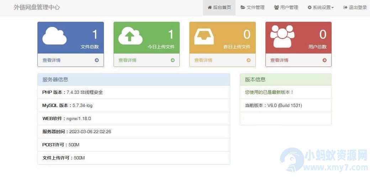Open the 文件管理 menu item
The height and width of the screenshot is (178, 370).
click(253, 7)
